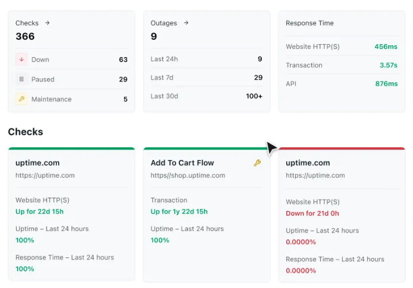Click the Down count 63
Screen dimensions: 413x288
(123, 60)
